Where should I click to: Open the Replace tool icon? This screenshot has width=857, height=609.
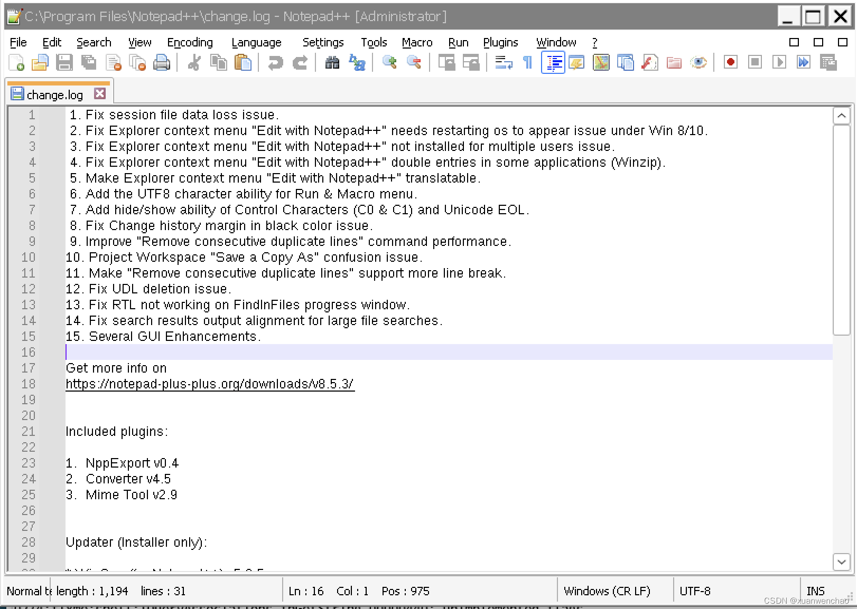coord(357,63)
